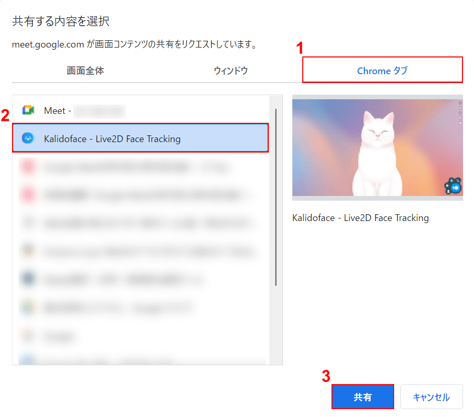The height and width of the screenshot is (417, 474).
Task: Select the short blurred tab entry near list bottom
Action: click(140, 335)
